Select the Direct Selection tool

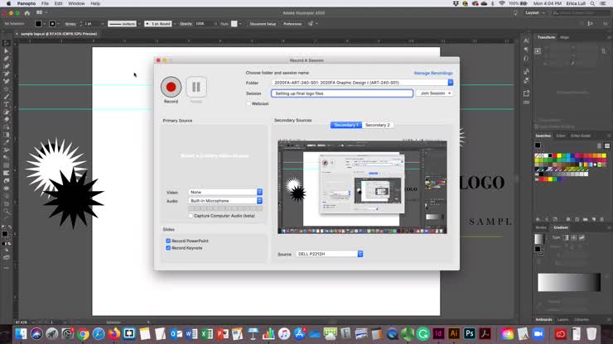pyautogui.click(x=7, y=51)
